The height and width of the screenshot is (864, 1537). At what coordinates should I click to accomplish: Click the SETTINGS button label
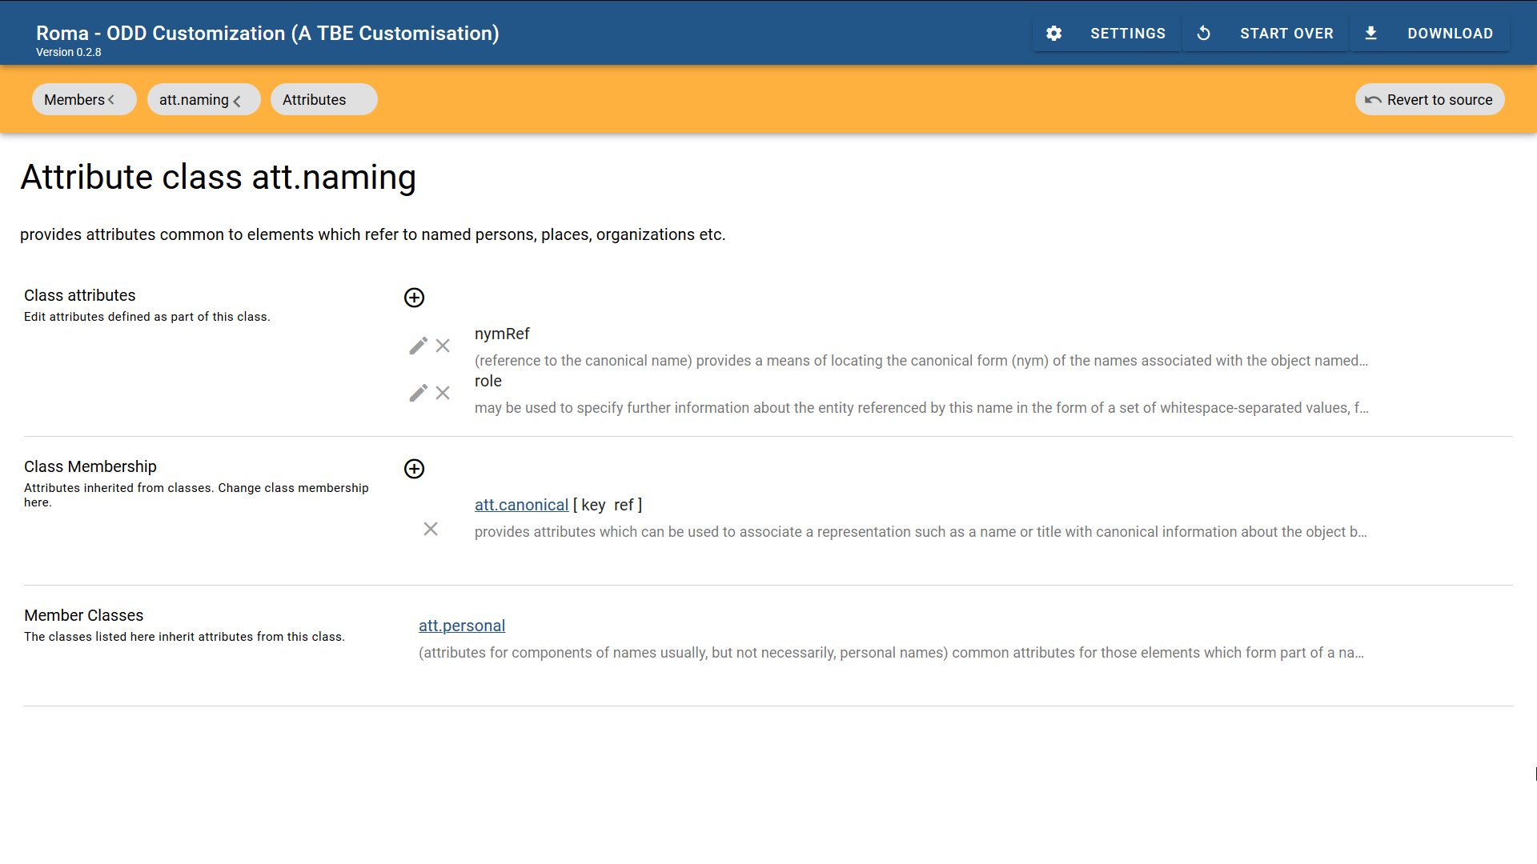tap(1127, 34)
